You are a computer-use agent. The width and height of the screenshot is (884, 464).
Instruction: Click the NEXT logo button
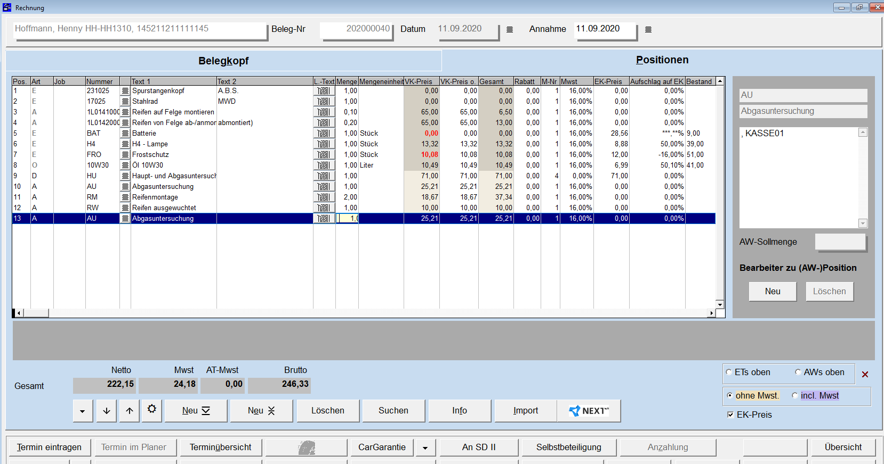589,411
